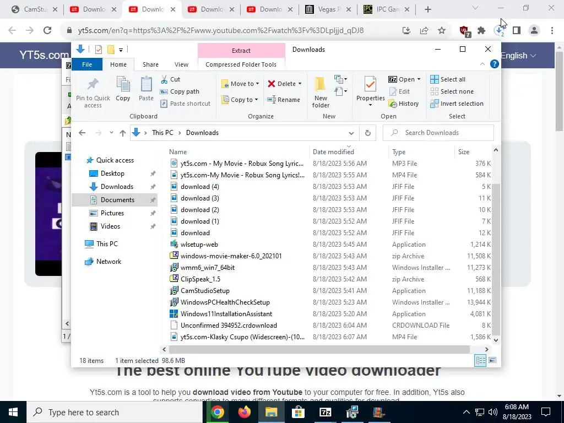
Task: Collapse the ribbon with chevron
Action: [482, 64]
